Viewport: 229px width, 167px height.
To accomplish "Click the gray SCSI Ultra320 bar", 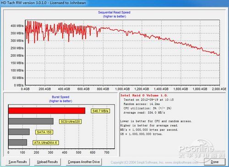I will pos(31,121).
